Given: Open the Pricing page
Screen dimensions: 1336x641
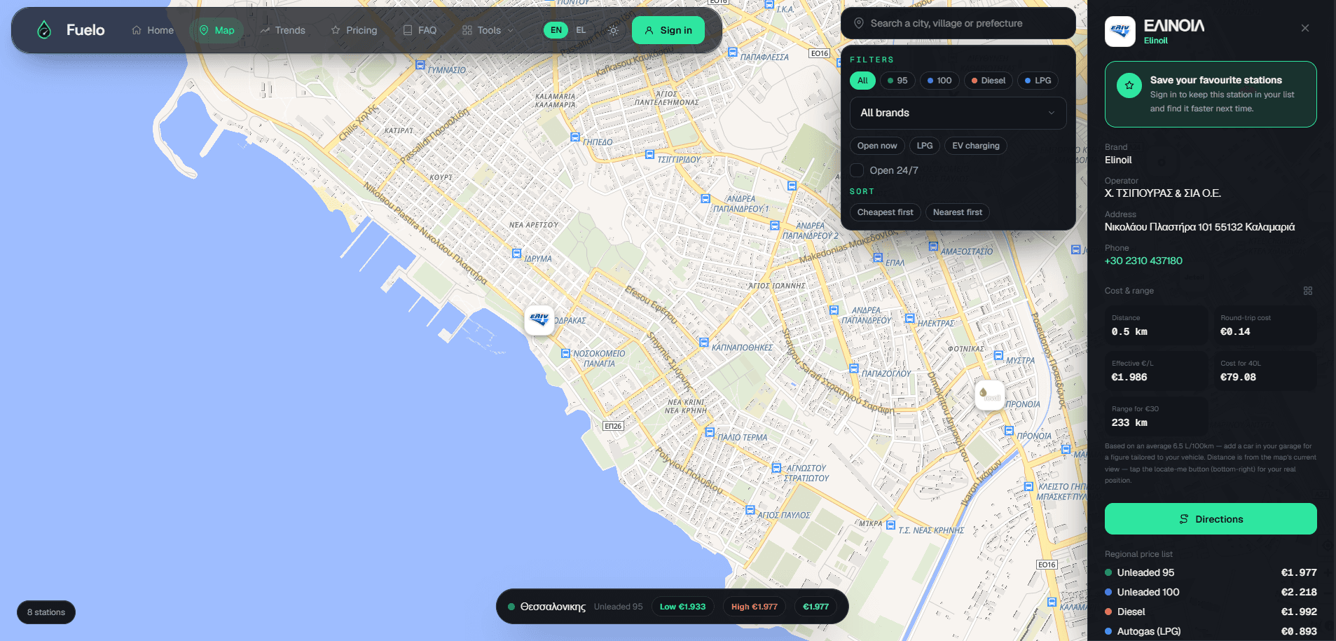Looking at the screenshot, I should tap(354, 30).
